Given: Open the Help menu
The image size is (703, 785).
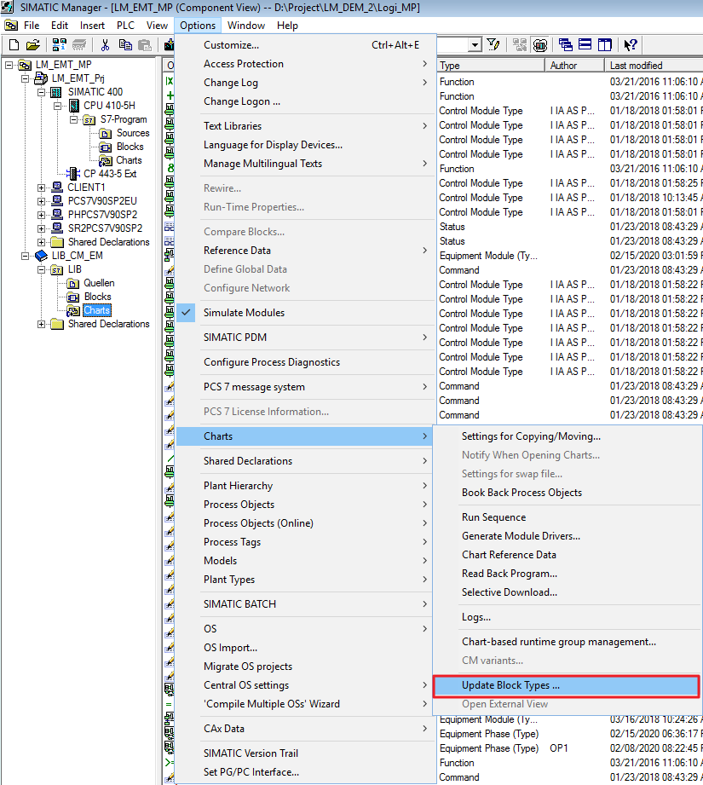Looking at the screenshot, I should [287, 26].
